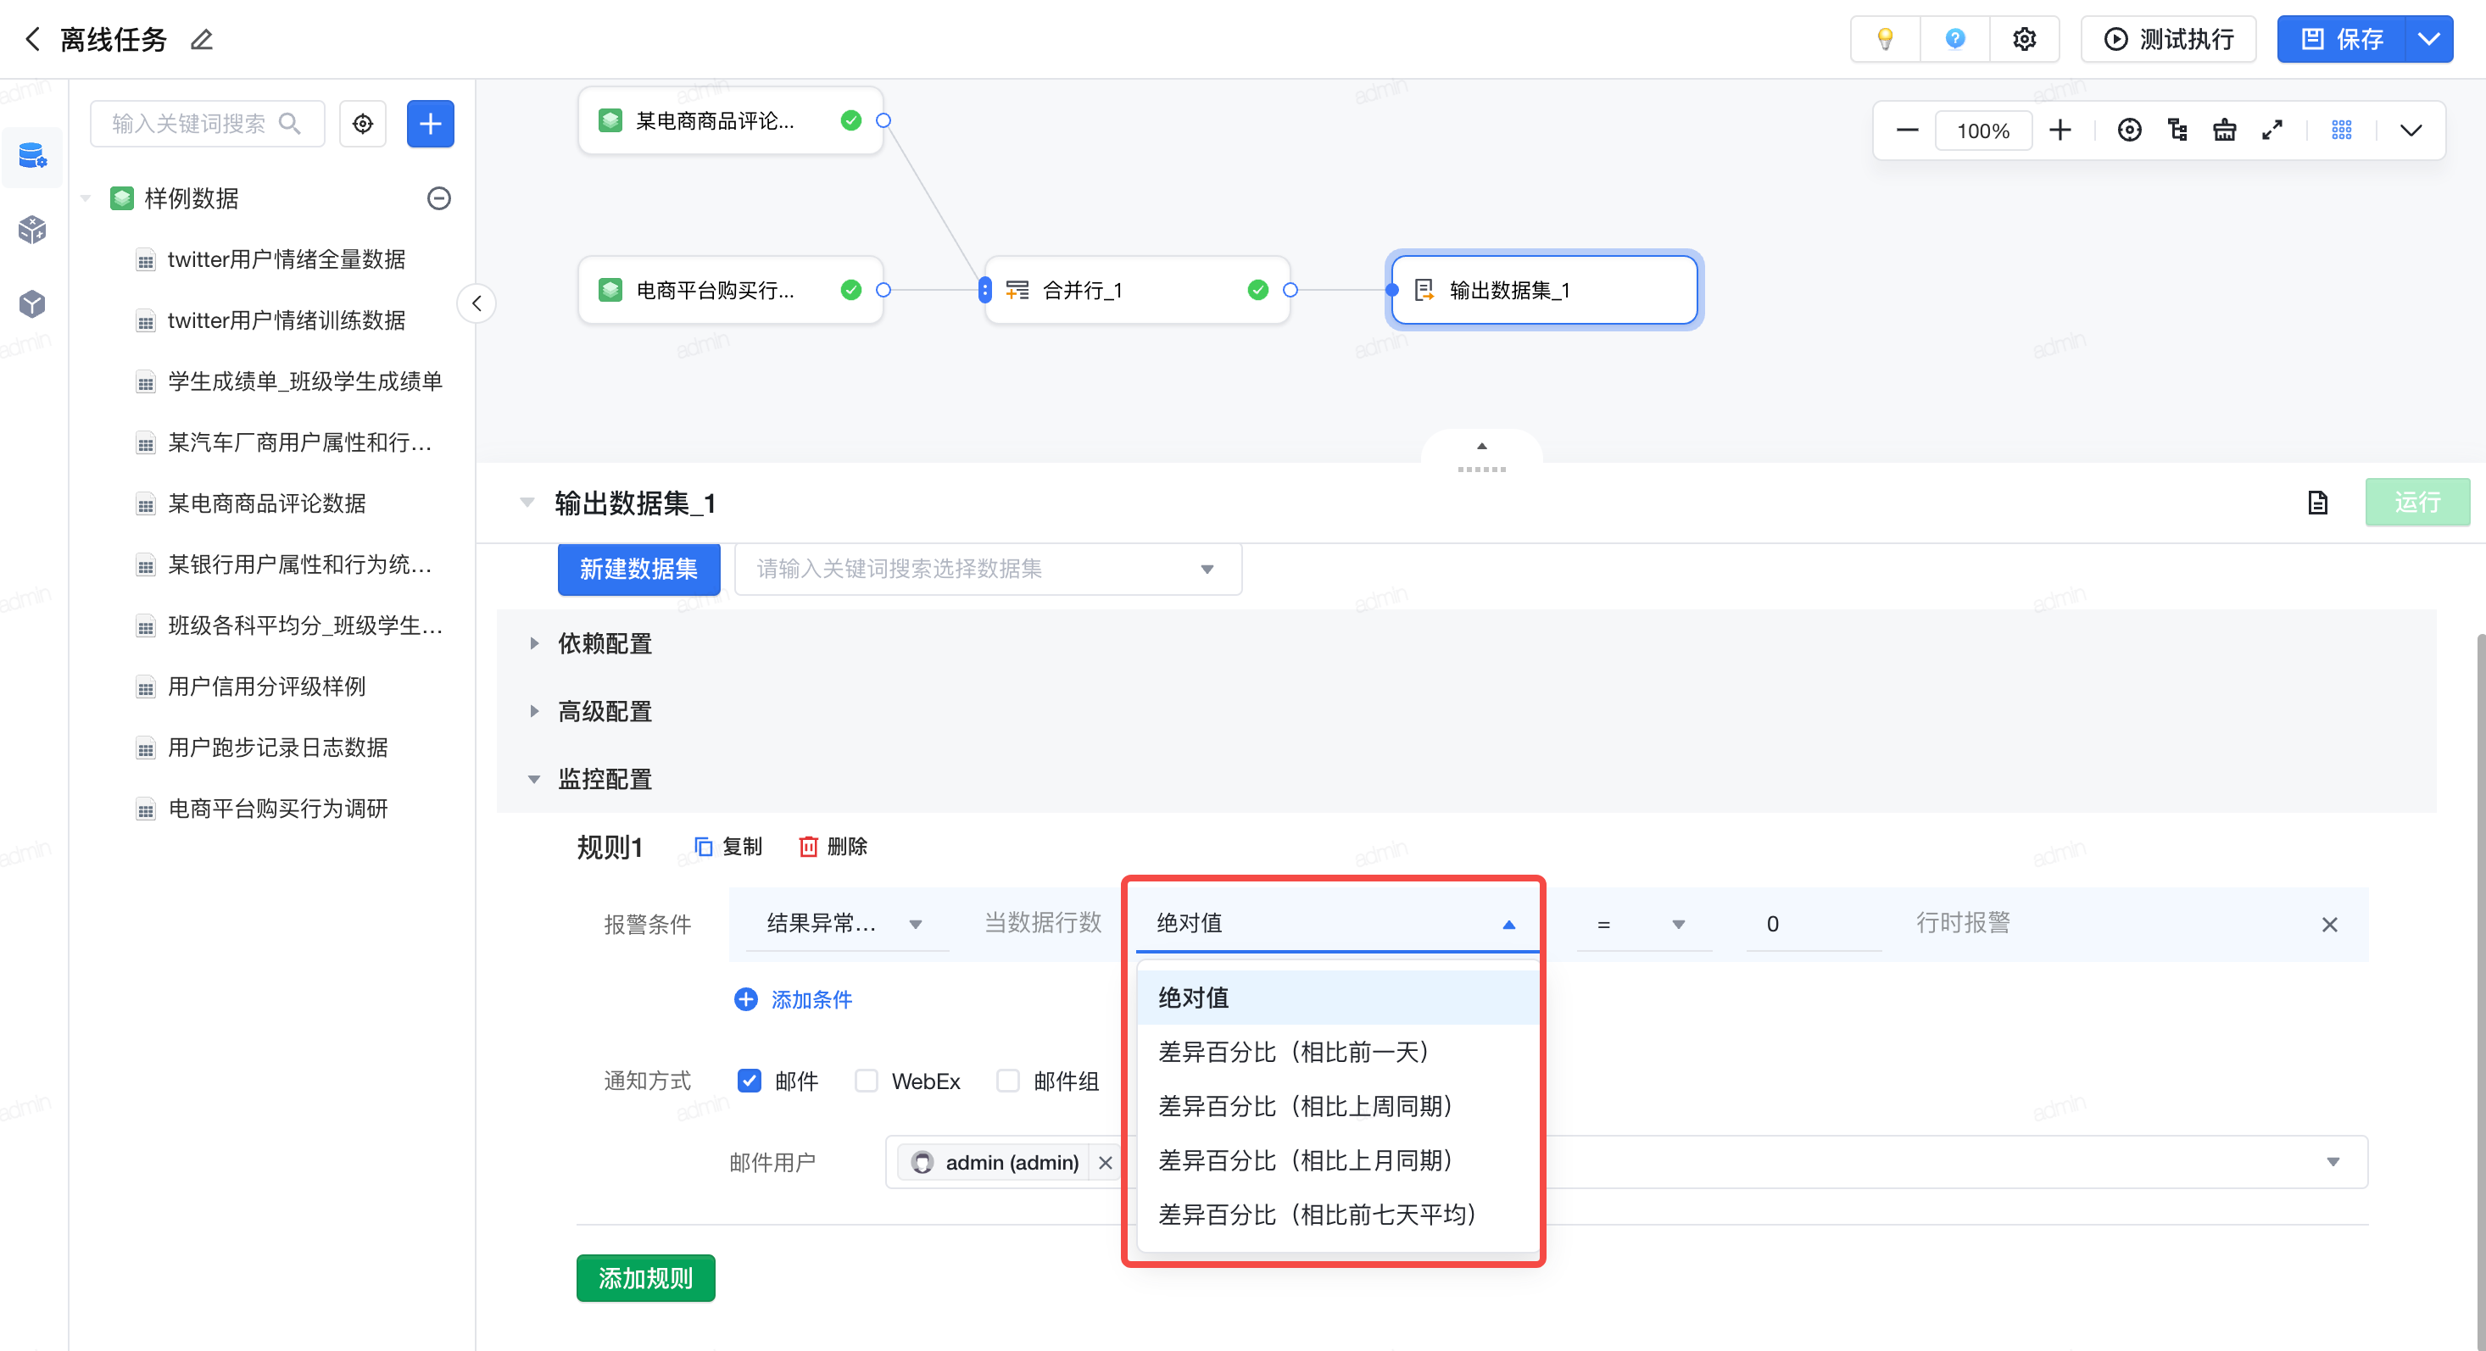Collapse the 样例数据 tree with the minus circle
2486x1351 pixels.
click(439, 197)
